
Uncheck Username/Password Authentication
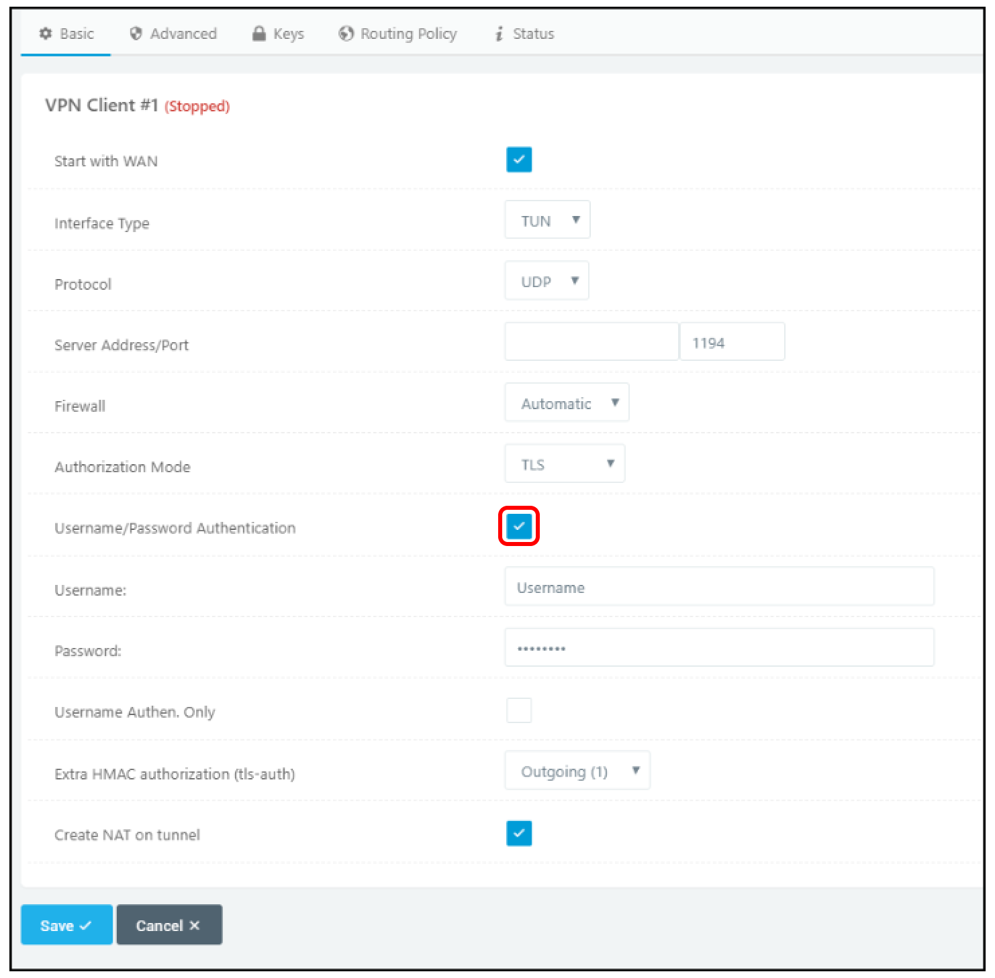click(519, 527)
